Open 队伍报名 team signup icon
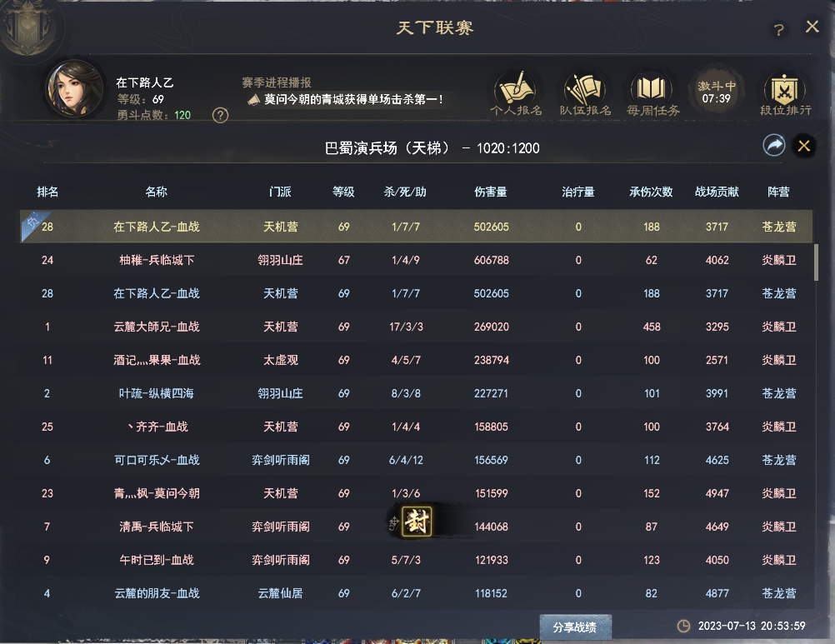The width and height of the screenshot is (835, 644). tap(585, 91)
